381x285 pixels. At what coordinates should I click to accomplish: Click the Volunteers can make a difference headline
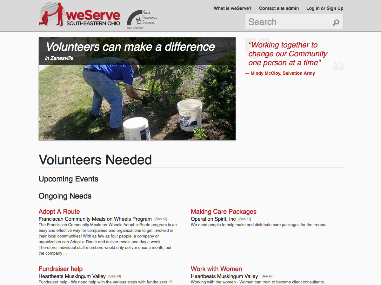[x=130, y=47]
